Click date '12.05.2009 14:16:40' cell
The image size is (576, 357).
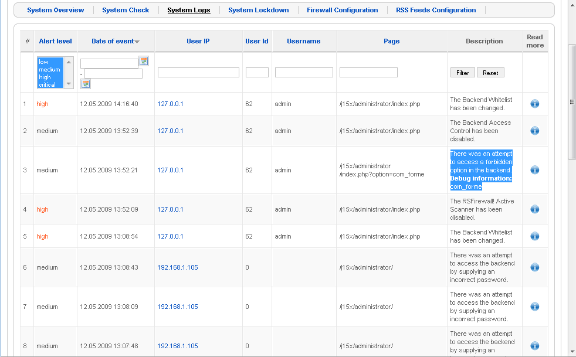[x=109, y=104]
